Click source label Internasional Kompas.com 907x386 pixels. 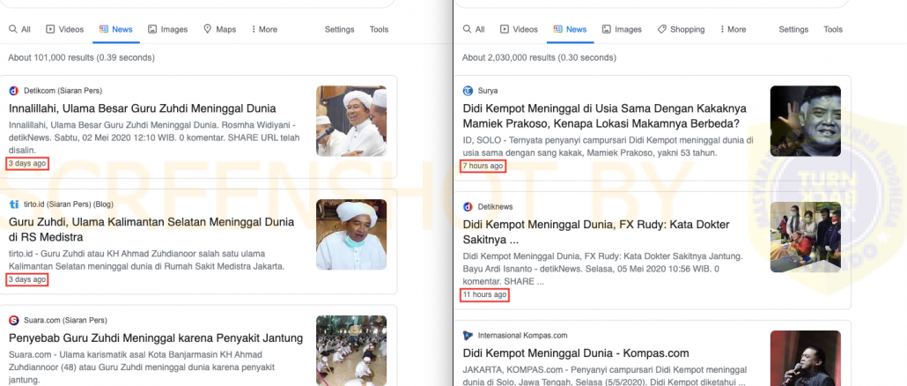tap(522, 335)
